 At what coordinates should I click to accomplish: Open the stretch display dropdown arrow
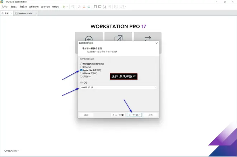pyautogui.click(x=125, y=7)
